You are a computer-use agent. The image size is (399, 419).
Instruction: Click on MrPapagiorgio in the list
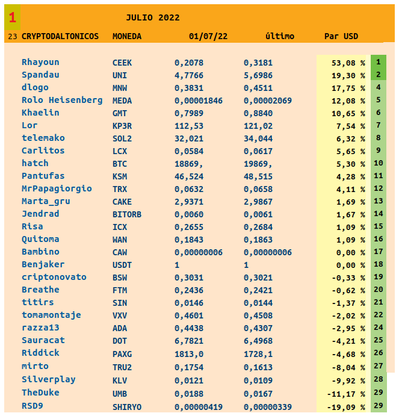click(x=57, y=188)
